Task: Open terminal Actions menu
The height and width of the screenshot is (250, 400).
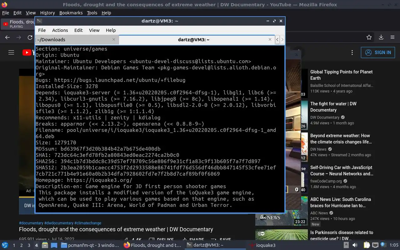Action: (60, 30)
